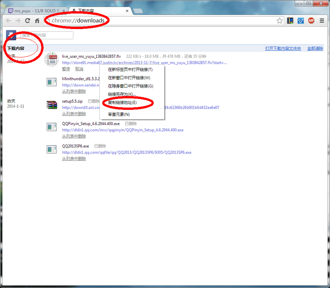
Task: Open 打开下载内容文件夹 link
Action: (x=283, y=48)
